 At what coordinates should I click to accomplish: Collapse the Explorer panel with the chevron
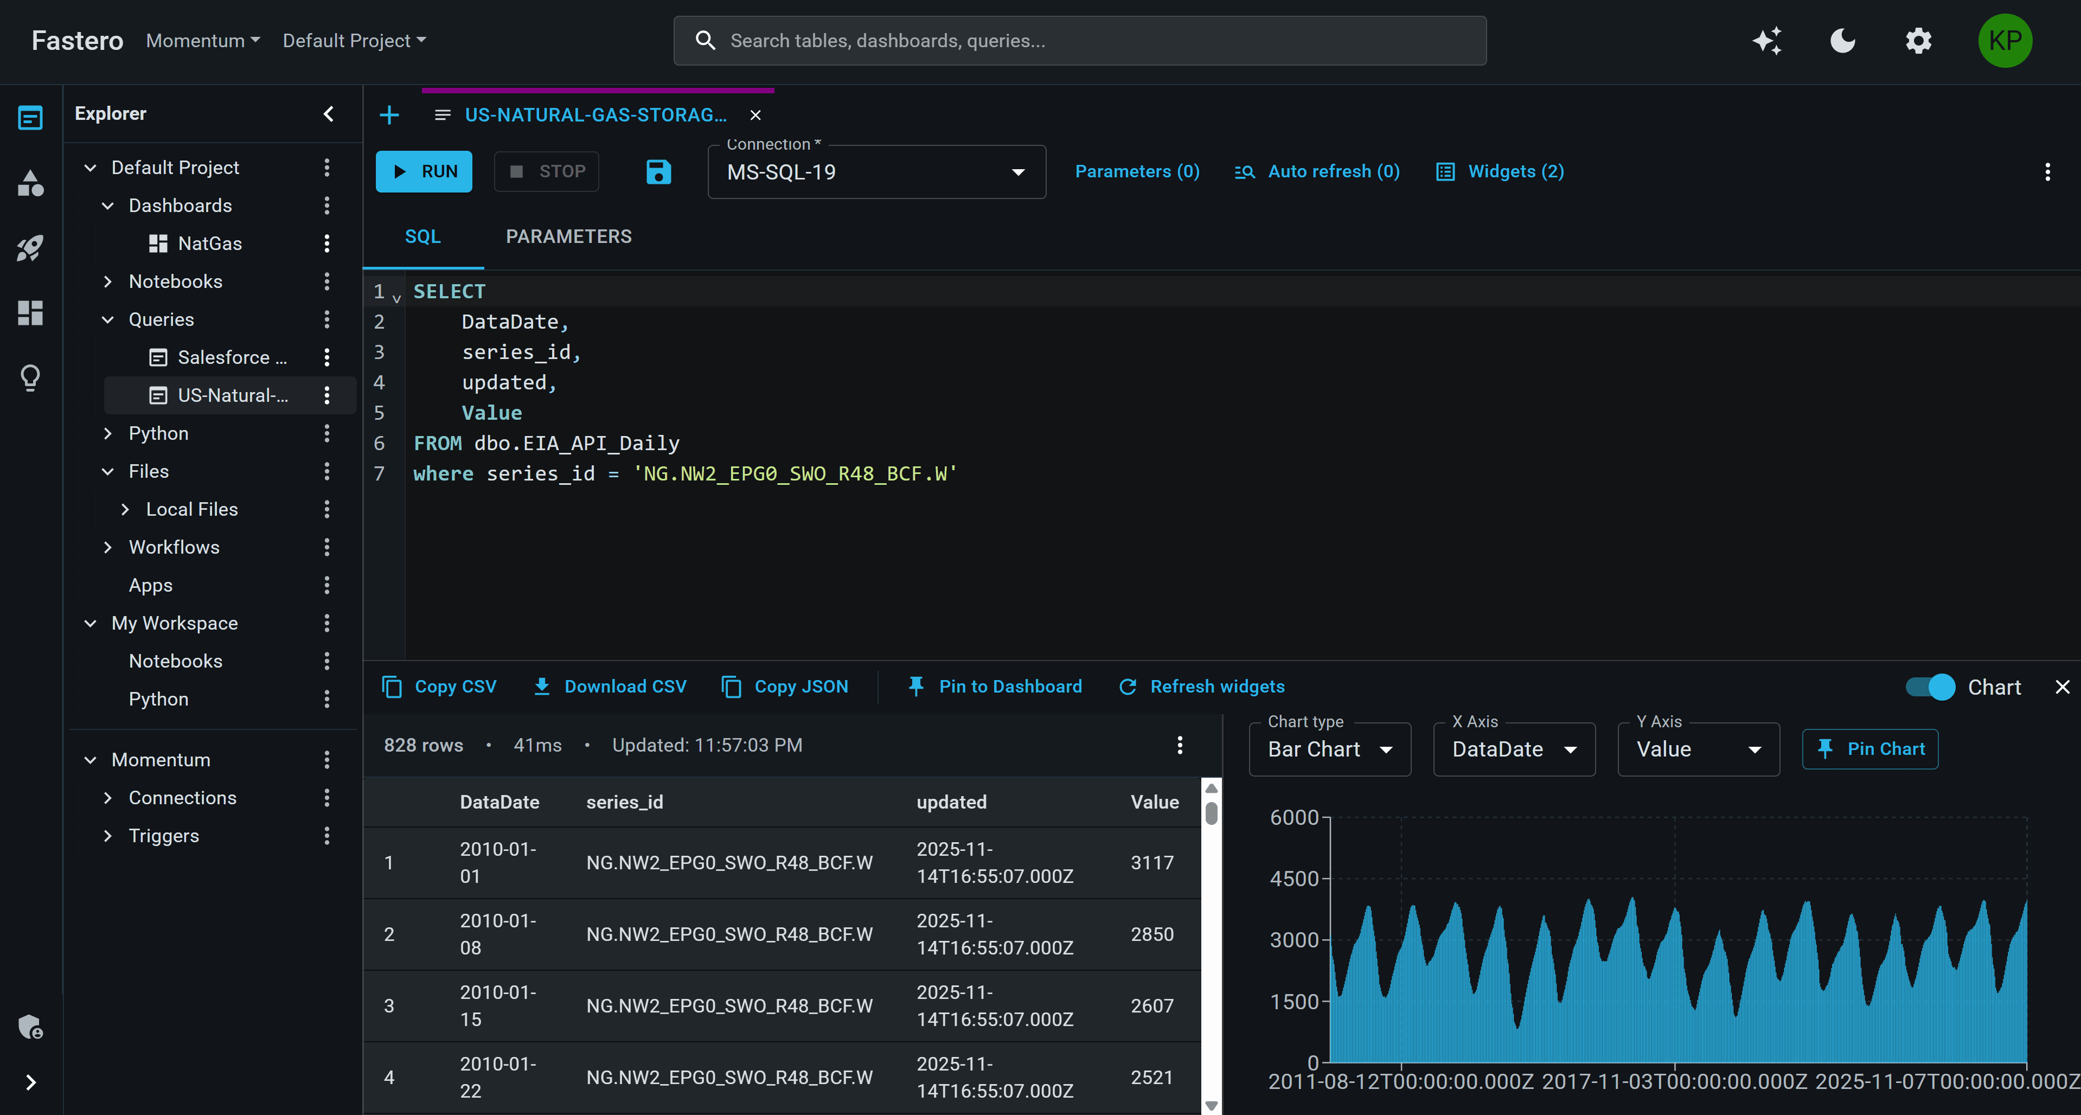tap(328, 114)
